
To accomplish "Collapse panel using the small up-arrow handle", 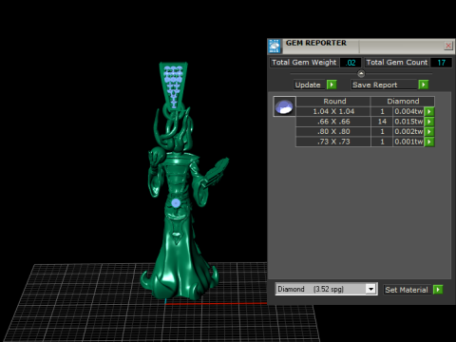I will click(361, 74).
